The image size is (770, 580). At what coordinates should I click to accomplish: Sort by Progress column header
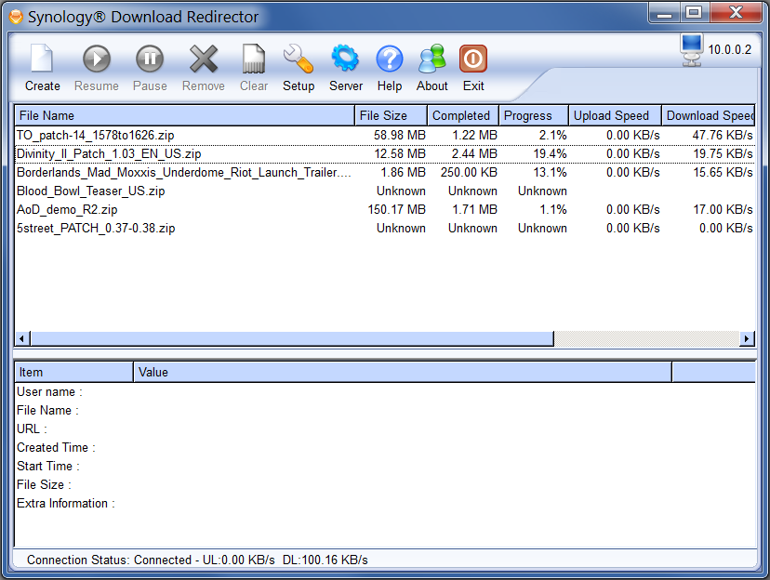point(534,115)
